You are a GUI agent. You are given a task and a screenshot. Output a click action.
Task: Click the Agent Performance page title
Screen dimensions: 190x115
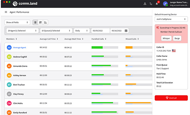(19, 12)
